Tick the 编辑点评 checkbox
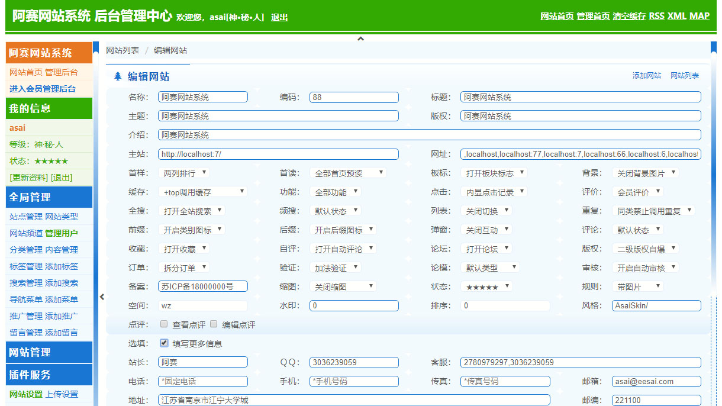The width and height of the screenshot is (722, 406). 214,324
